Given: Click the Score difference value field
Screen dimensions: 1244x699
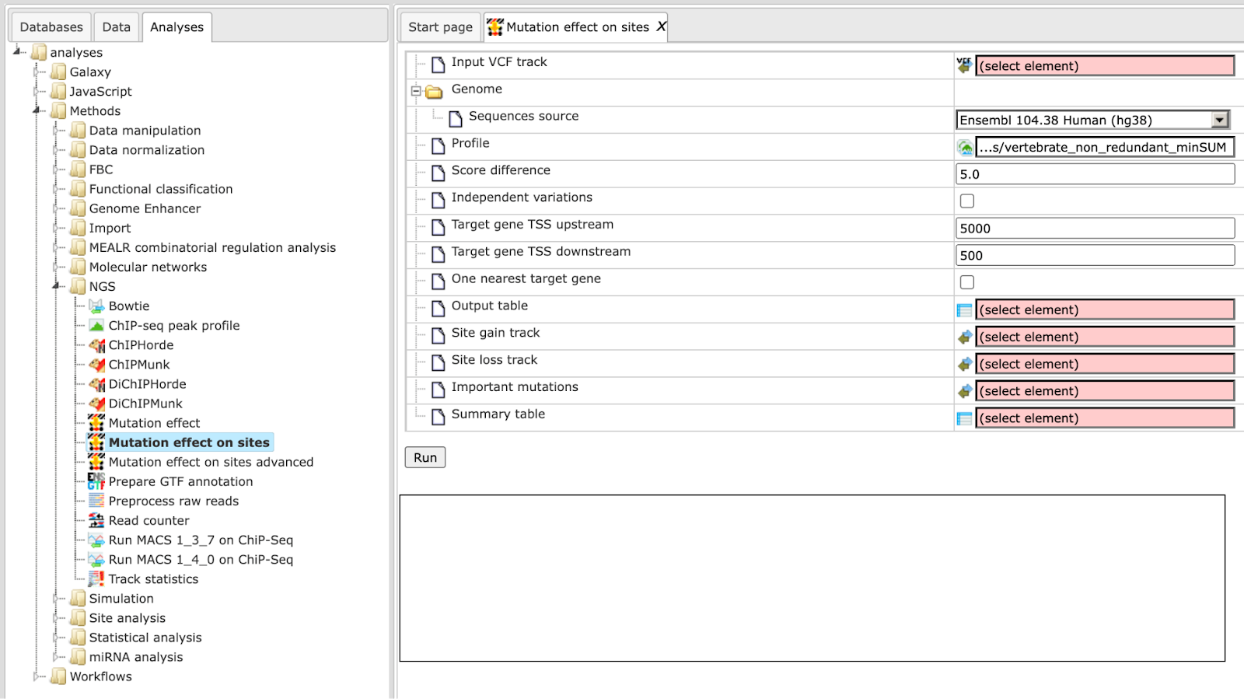Looking at the screenshot, I should tap(1095, 174).
